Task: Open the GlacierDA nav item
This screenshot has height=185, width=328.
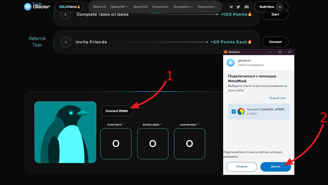Action: point(140,7)
